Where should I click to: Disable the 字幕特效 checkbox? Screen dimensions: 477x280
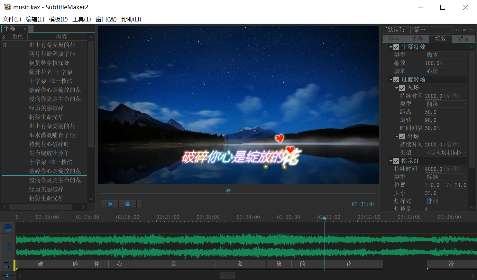(396, 47)
